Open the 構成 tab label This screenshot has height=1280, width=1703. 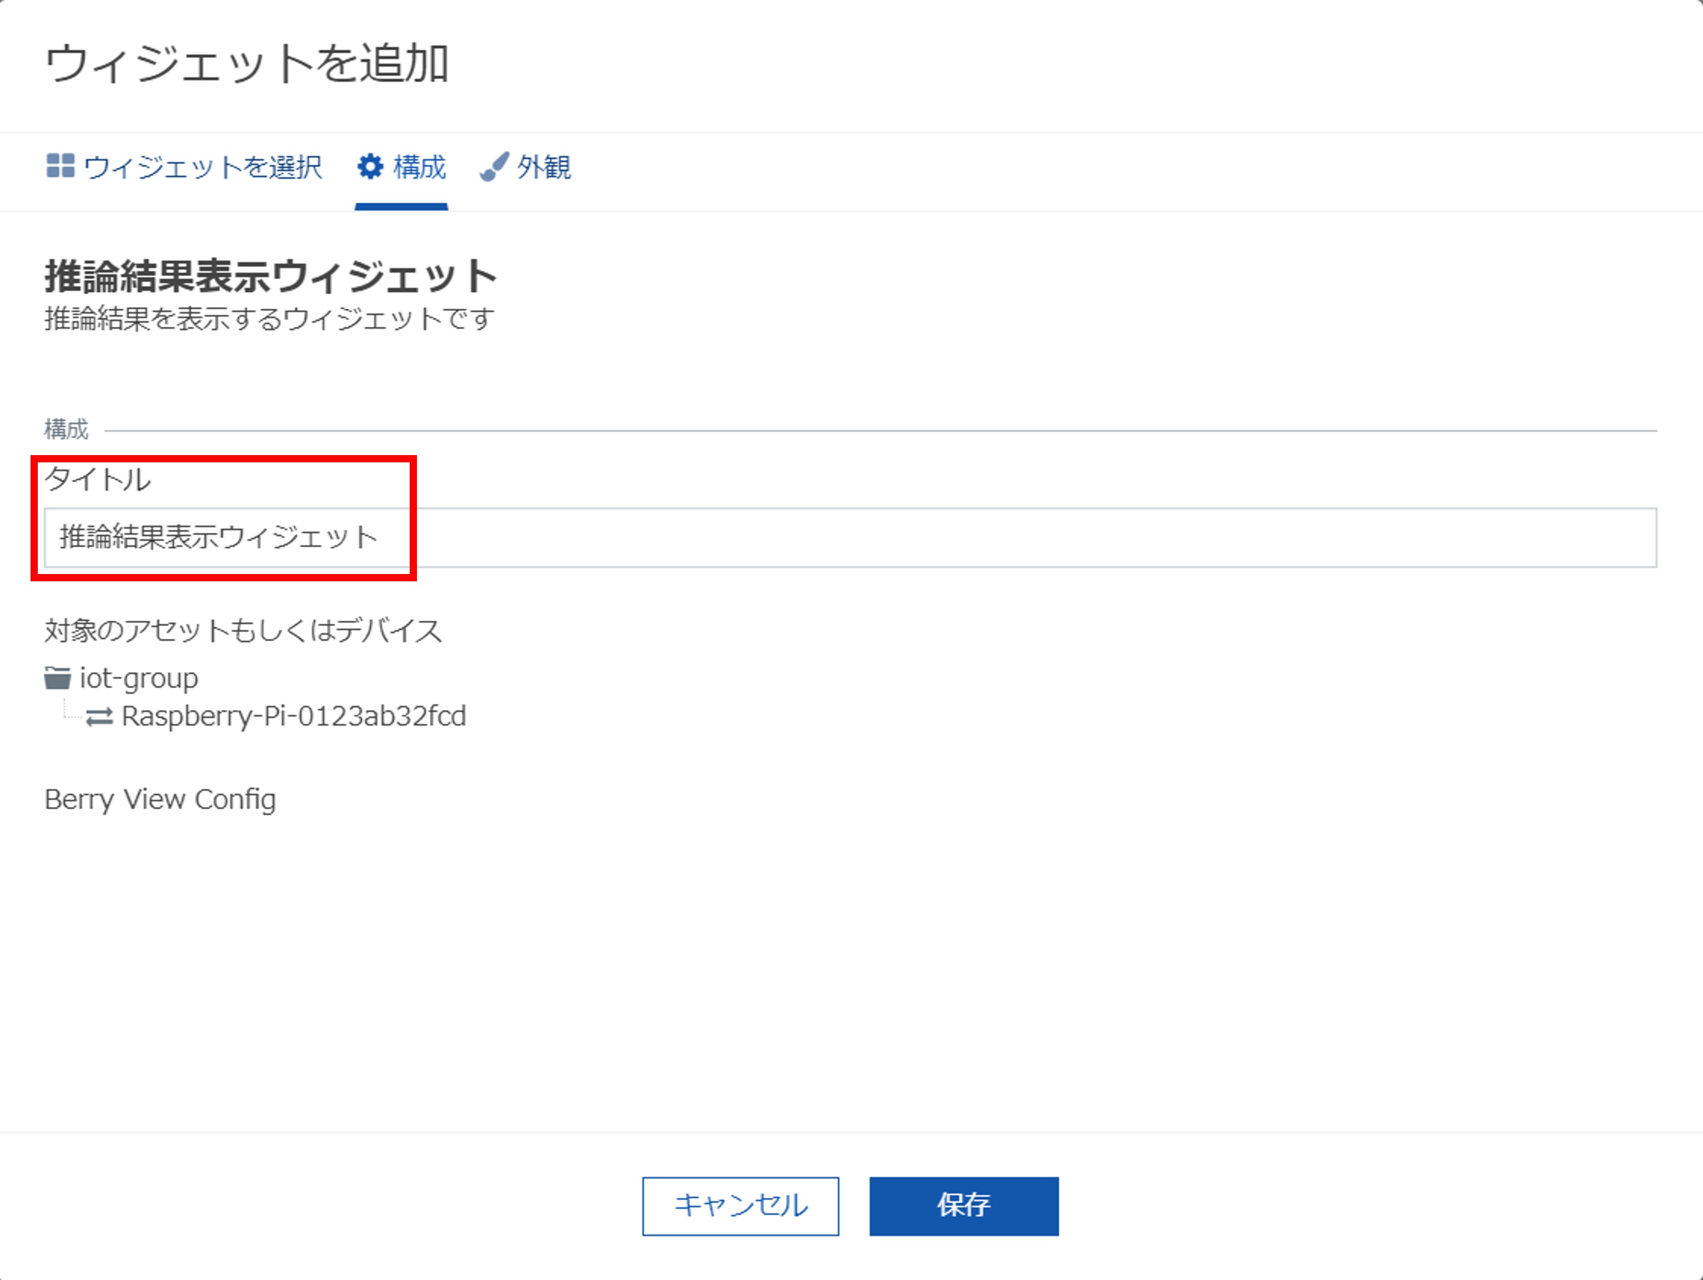pyautogui.click(x=419, y=167)
